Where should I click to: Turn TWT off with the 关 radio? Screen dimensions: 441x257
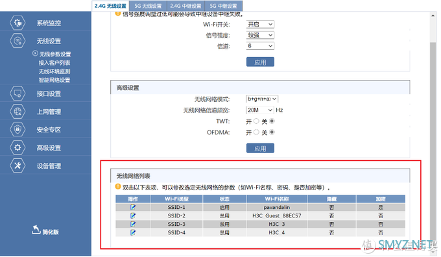click(272, 121)
